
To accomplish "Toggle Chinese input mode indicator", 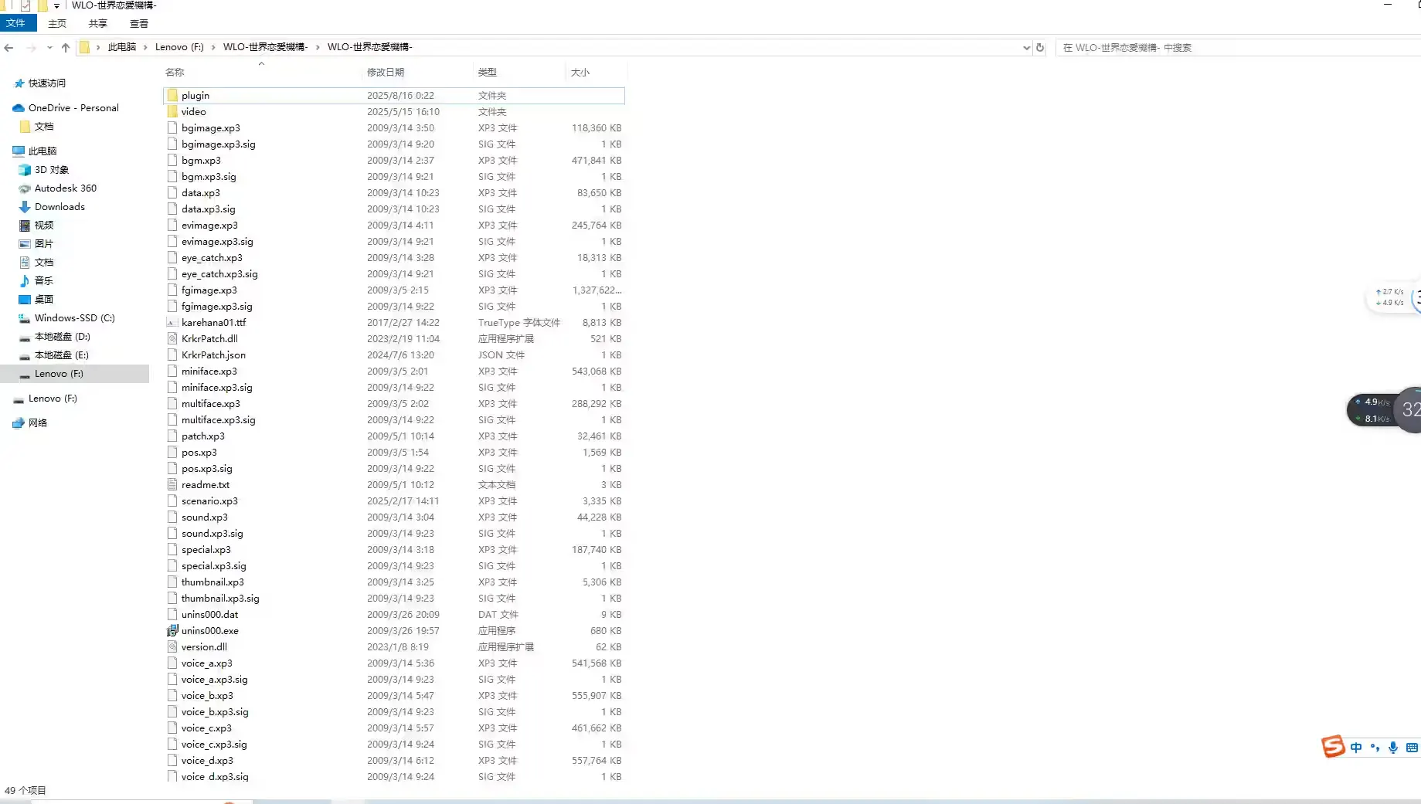I will (1356, 748).
